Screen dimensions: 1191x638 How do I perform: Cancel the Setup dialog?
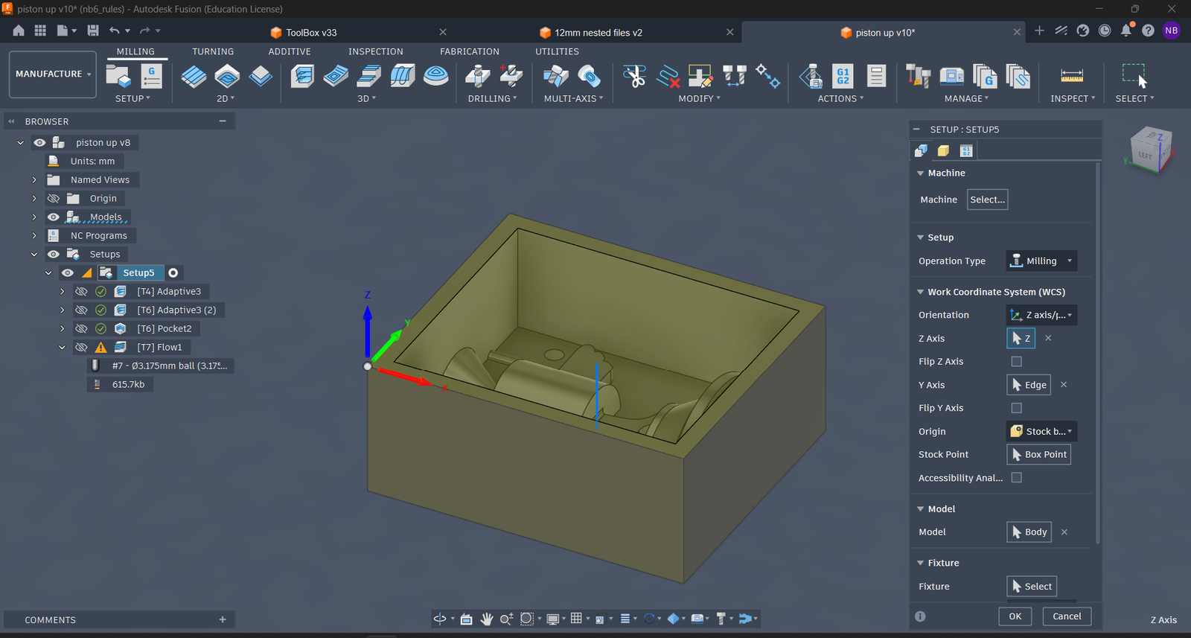1067,616
